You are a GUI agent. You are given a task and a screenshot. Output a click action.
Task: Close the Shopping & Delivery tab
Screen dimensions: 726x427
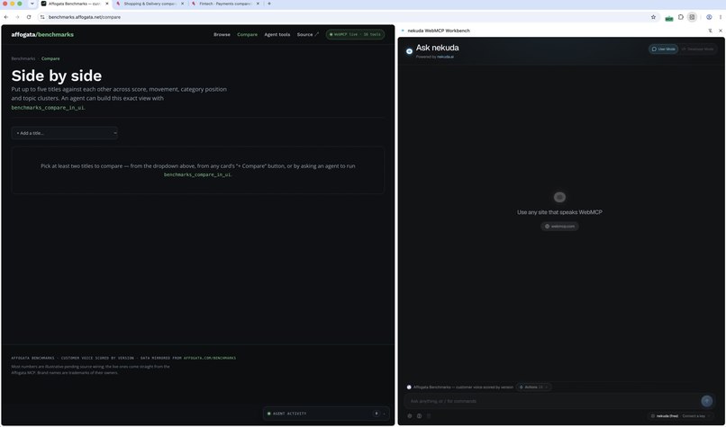(x=182, y=4)
